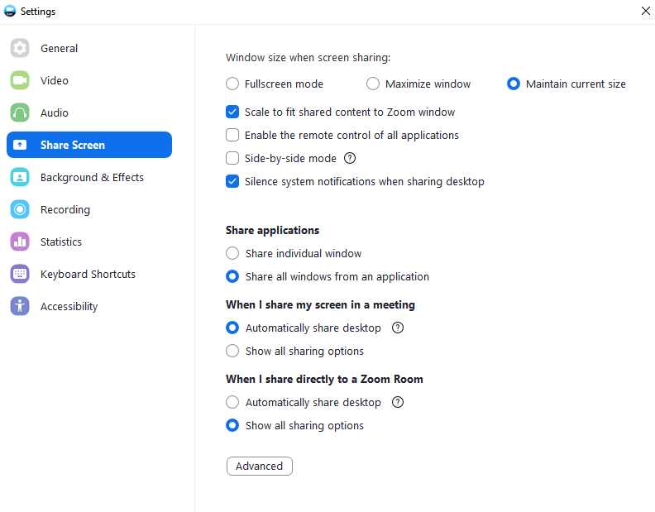This screenshot has height=512, width=655.
Task: Uncheck Scale to fit shared content
Action: coord(232,112)
